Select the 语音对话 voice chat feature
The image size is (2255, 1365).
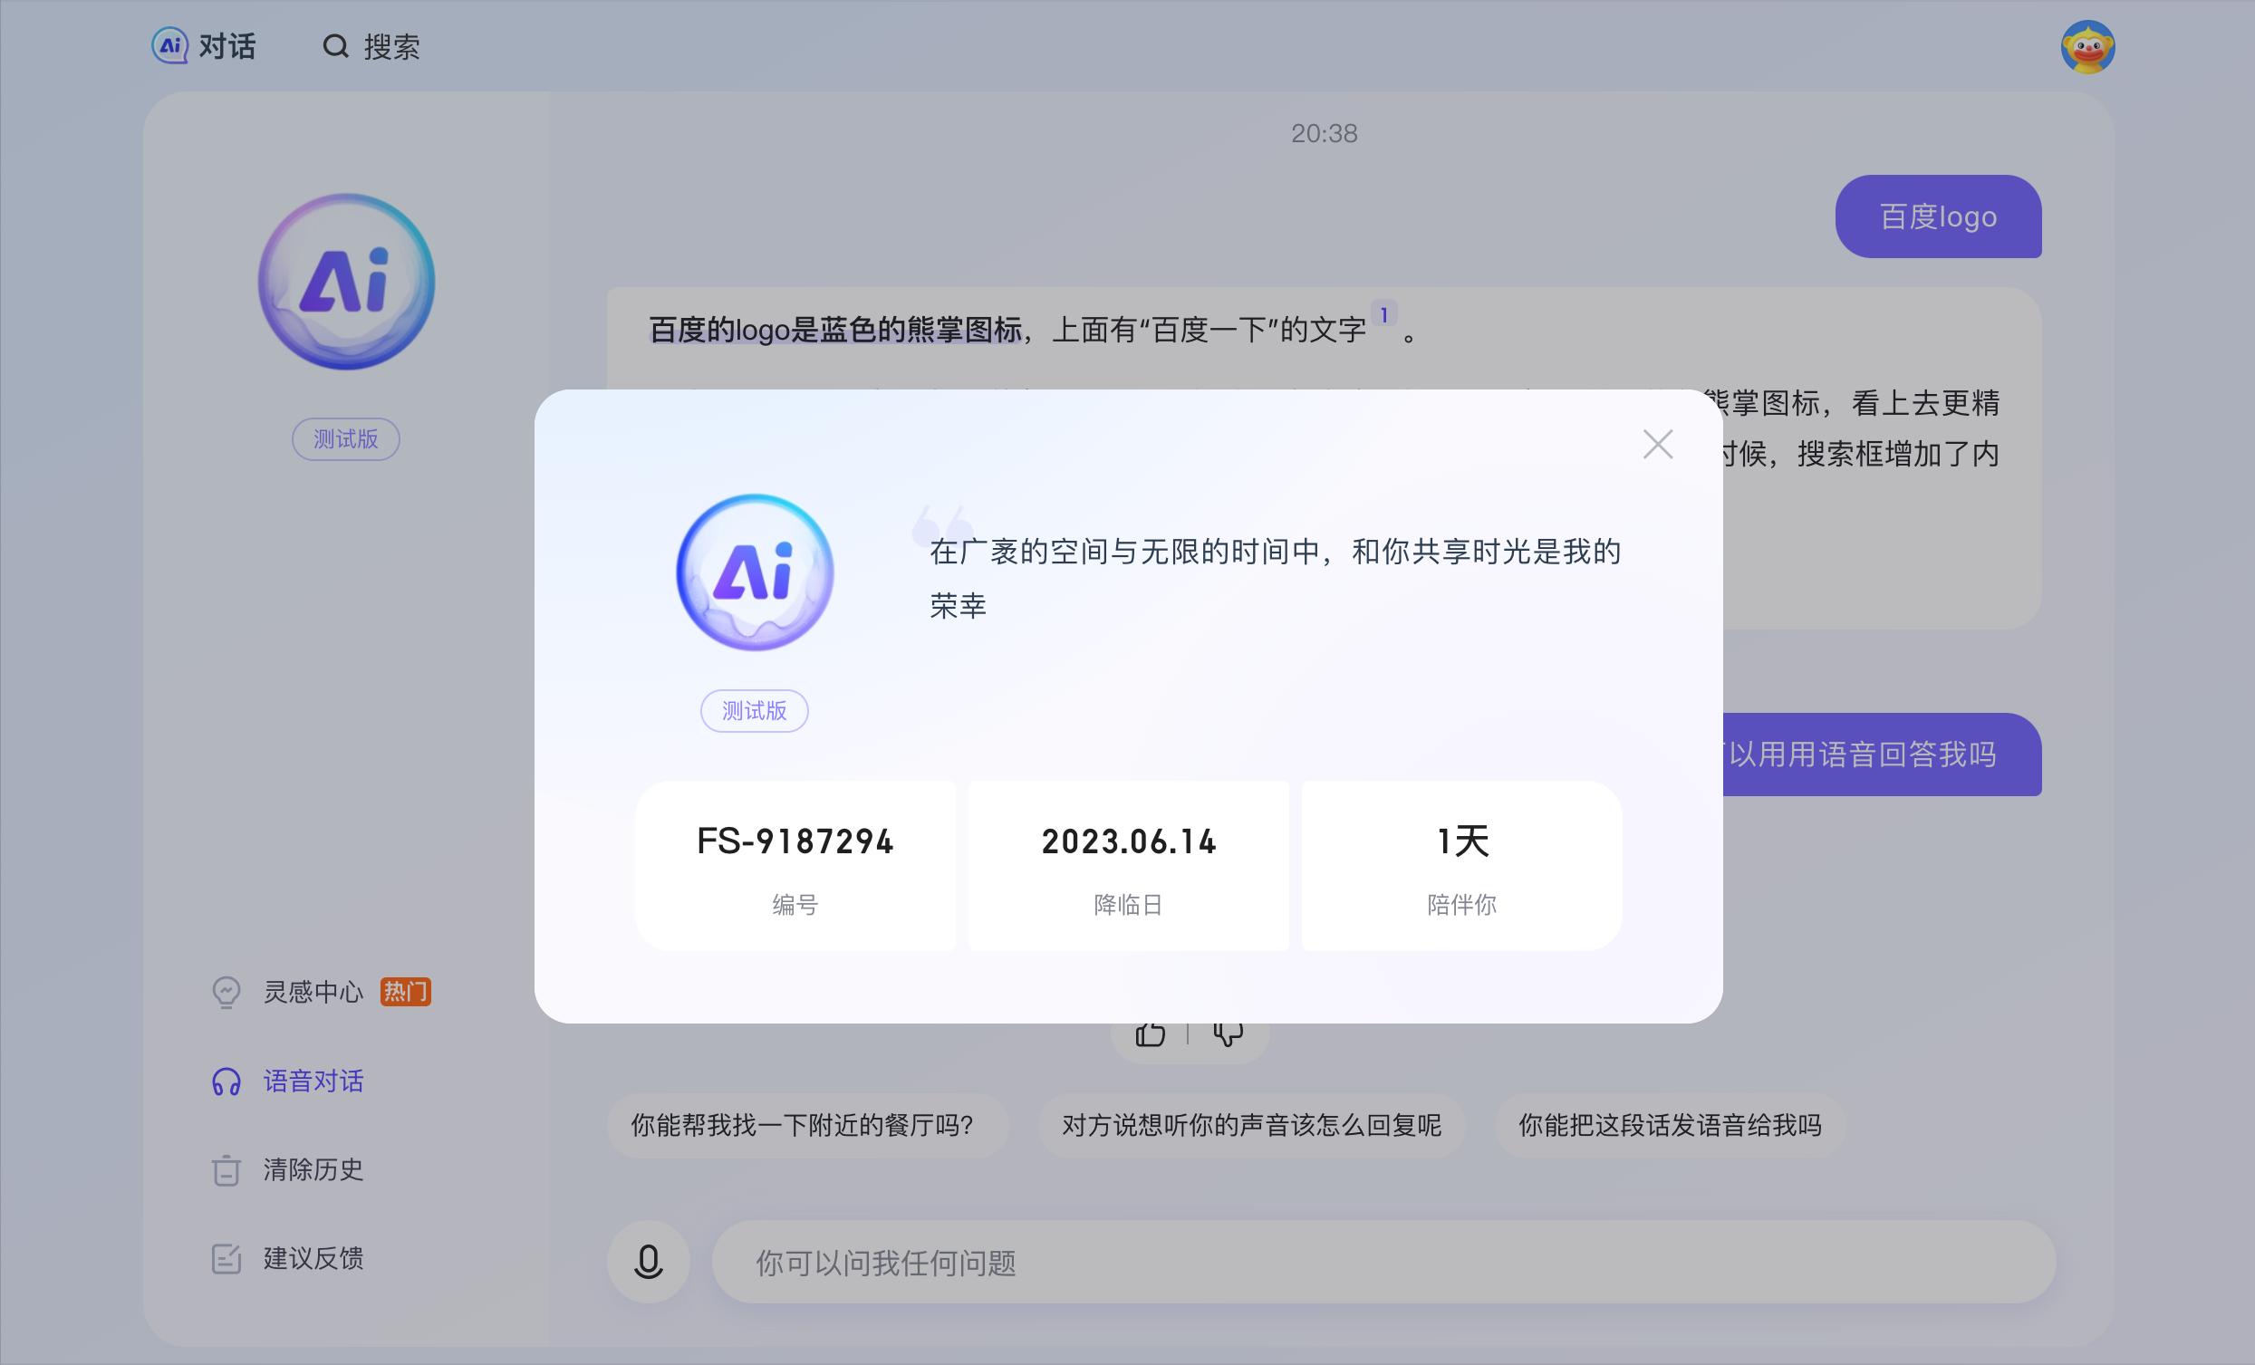pyautogui.click(x=313, y=1081)
